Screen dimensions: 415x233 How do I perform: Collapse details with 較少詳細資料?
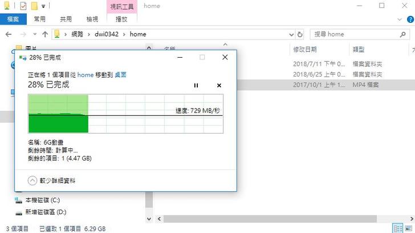[x=52, y=181]
